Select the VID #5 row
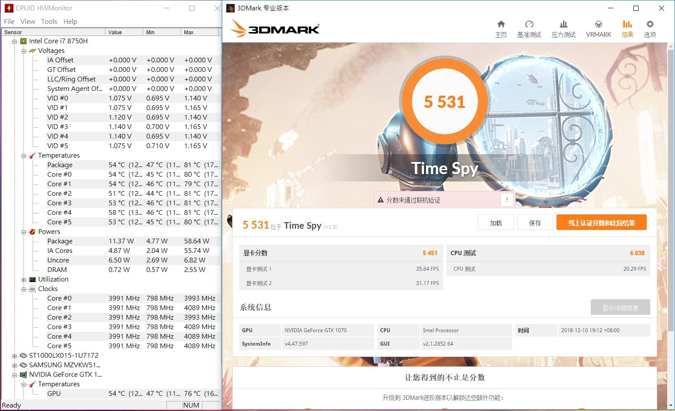Viewport: 675px width, 411px height. point(133,146)
